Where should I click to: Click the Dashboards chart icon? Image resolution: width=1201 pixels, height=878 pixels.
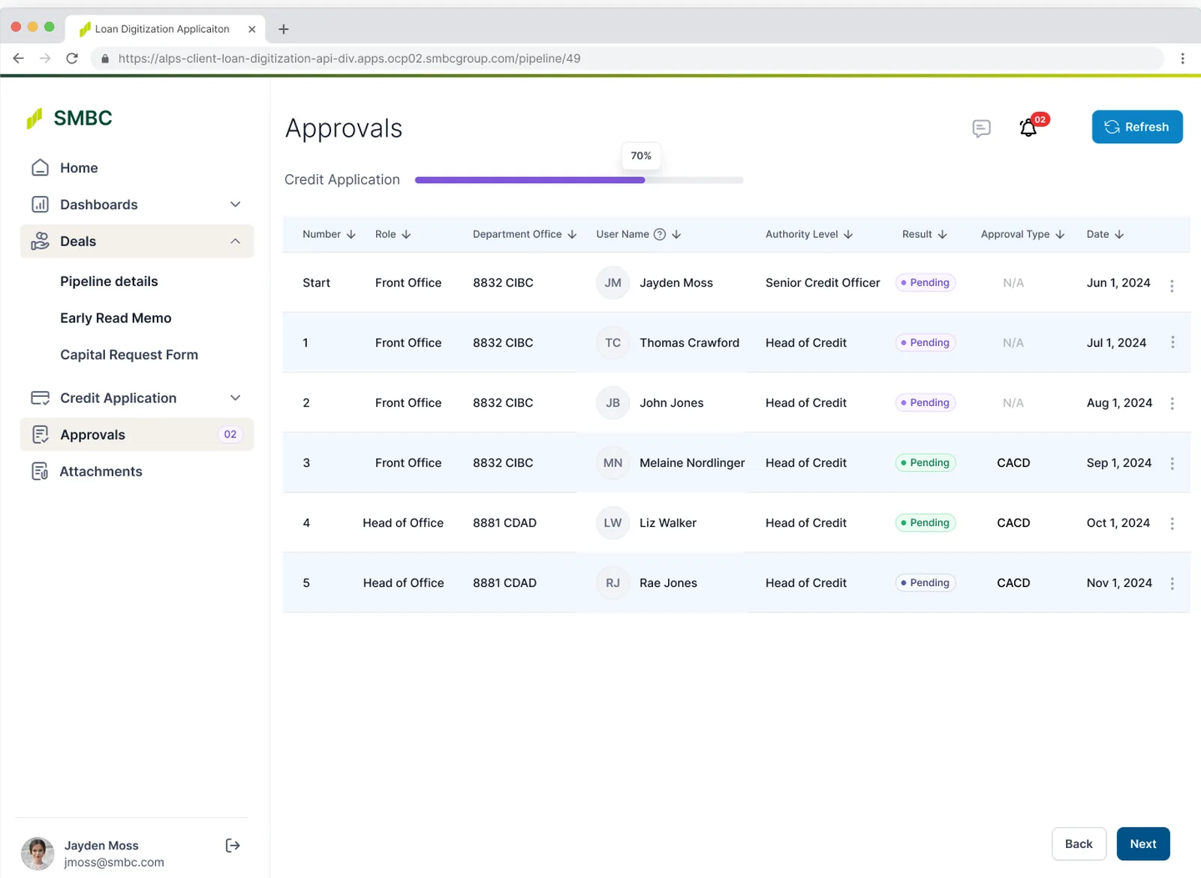(40, 204)
